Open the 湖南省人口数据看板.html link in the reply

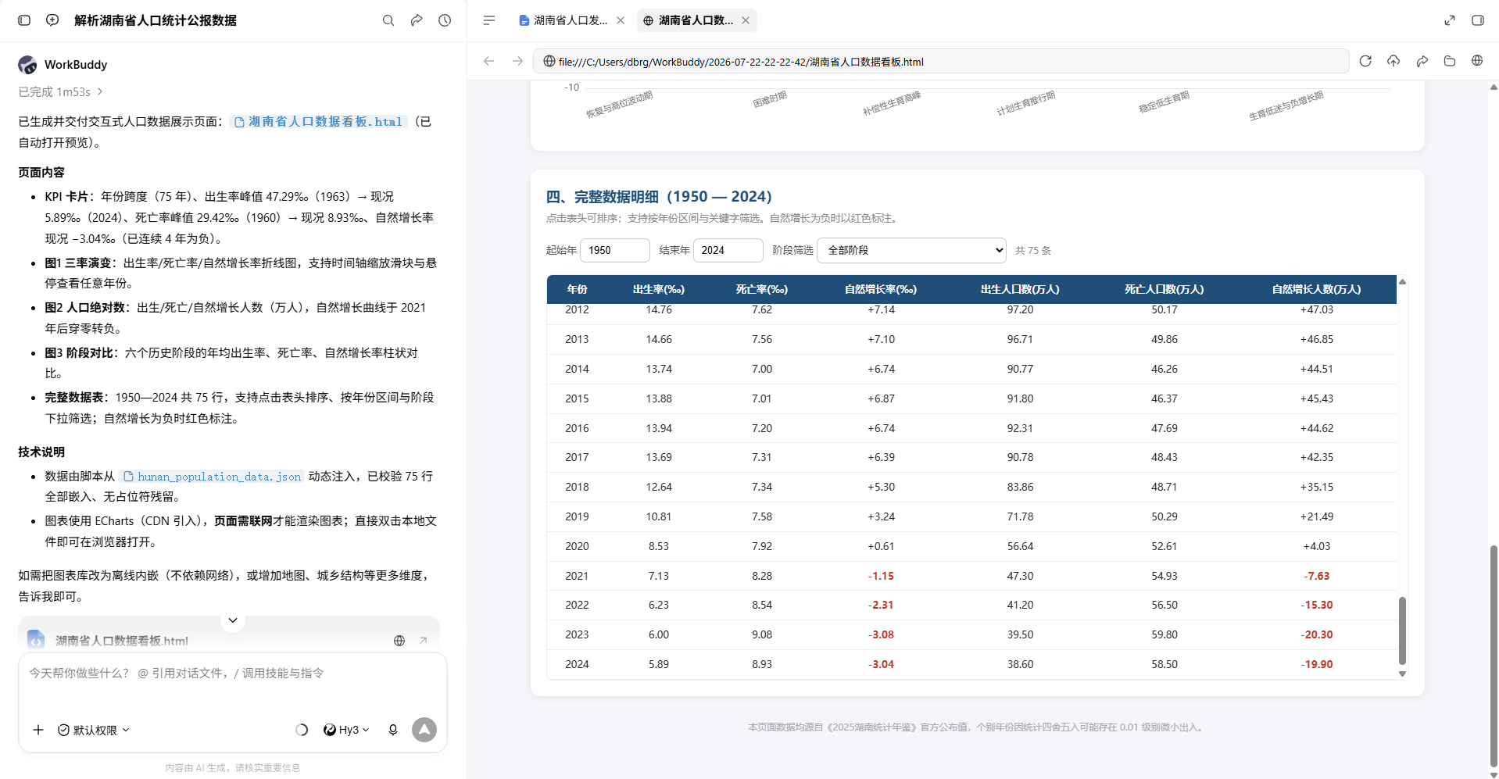pos(319,122)
